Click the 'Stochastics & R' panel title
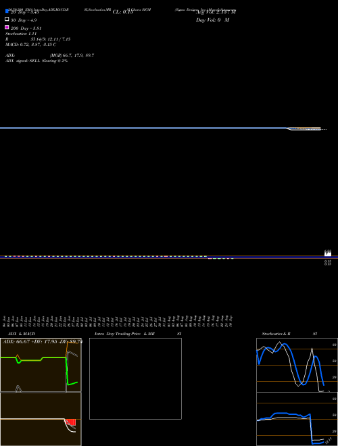Screen dimensions: 338x446 [x=276, y=334]
